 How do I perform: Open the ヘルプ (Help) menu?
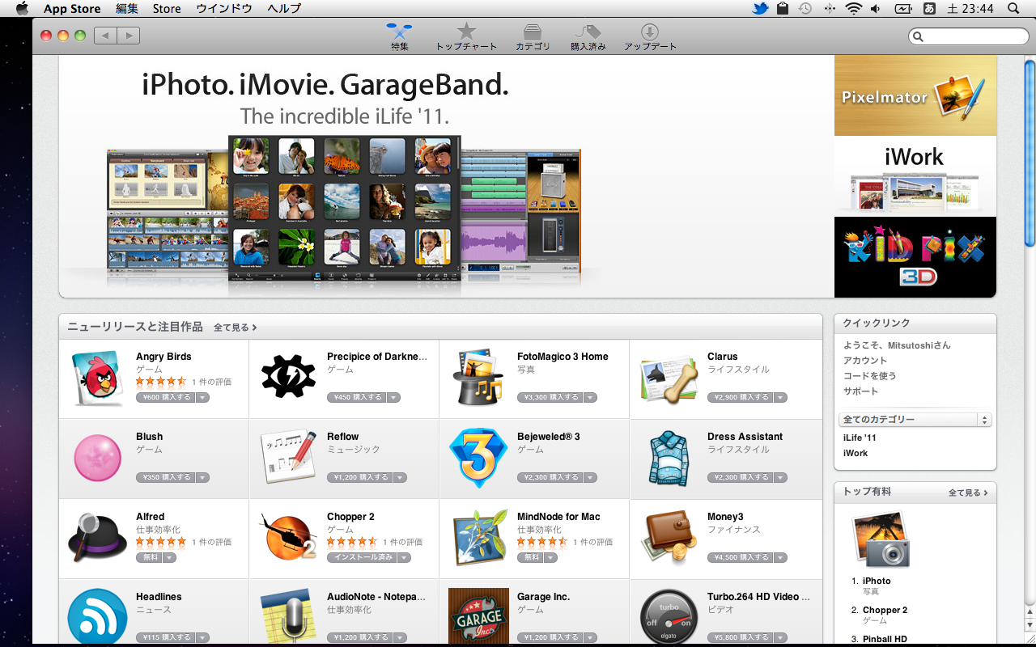coord(283,9)
